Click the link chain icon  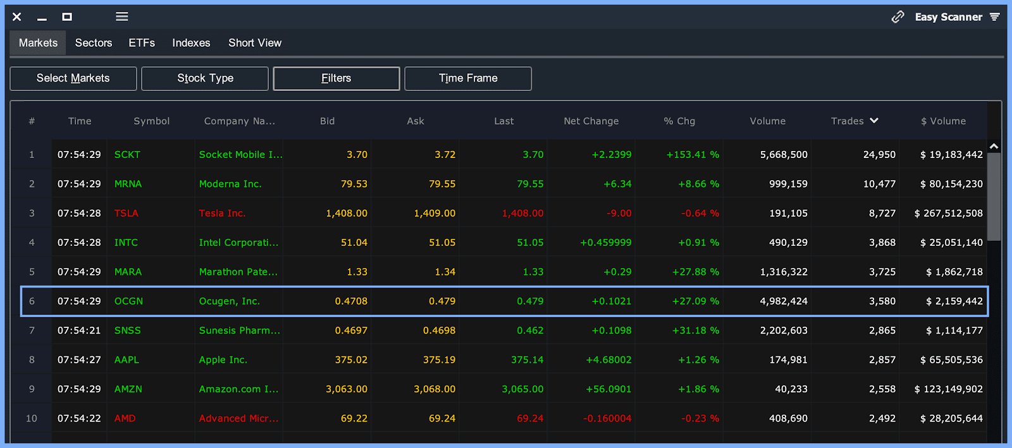pos(898,17)
